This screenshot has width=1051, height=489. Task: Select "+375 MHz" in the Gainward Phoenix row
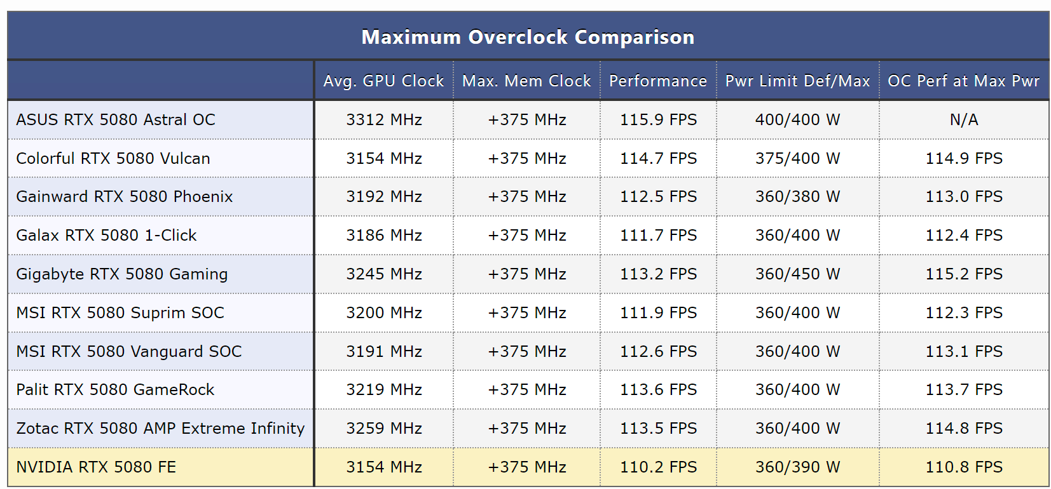click(527, 196)
